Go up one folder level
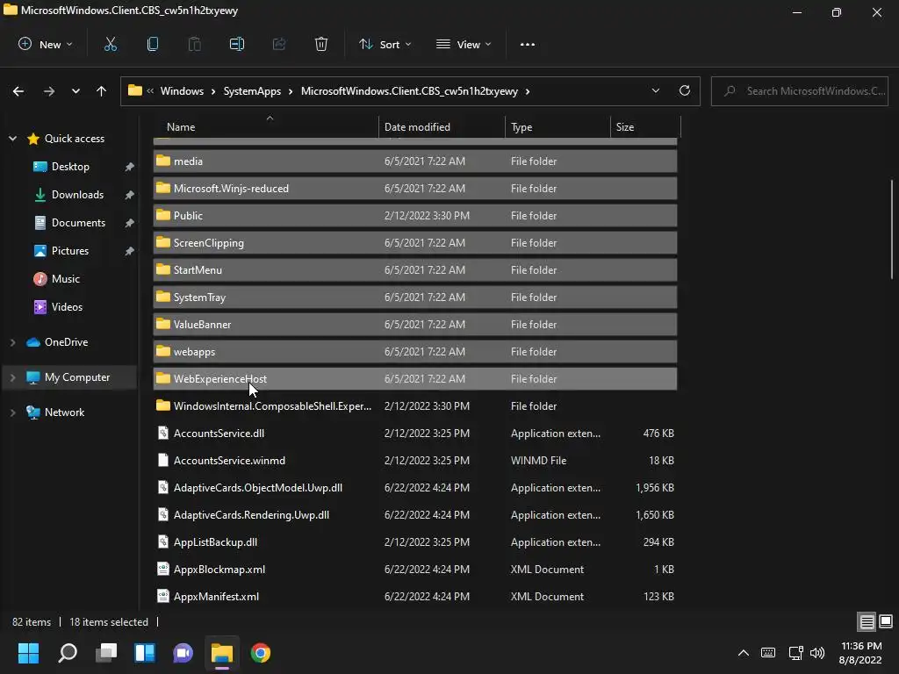Screen dimensions: 899x674 102,91
